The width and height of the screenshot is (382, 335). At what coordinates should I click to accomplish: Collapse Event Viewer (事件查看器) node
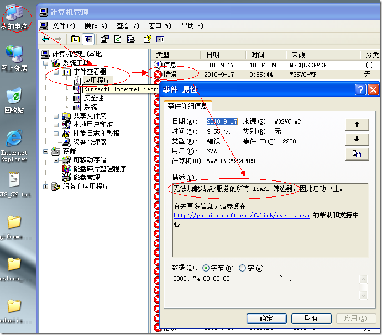click(x=56, y=72)
